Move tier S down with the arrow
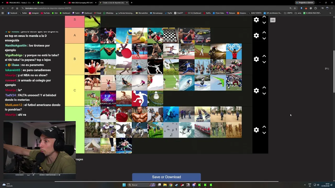Viewport: 335px width, 188px height. pos(264,23)
